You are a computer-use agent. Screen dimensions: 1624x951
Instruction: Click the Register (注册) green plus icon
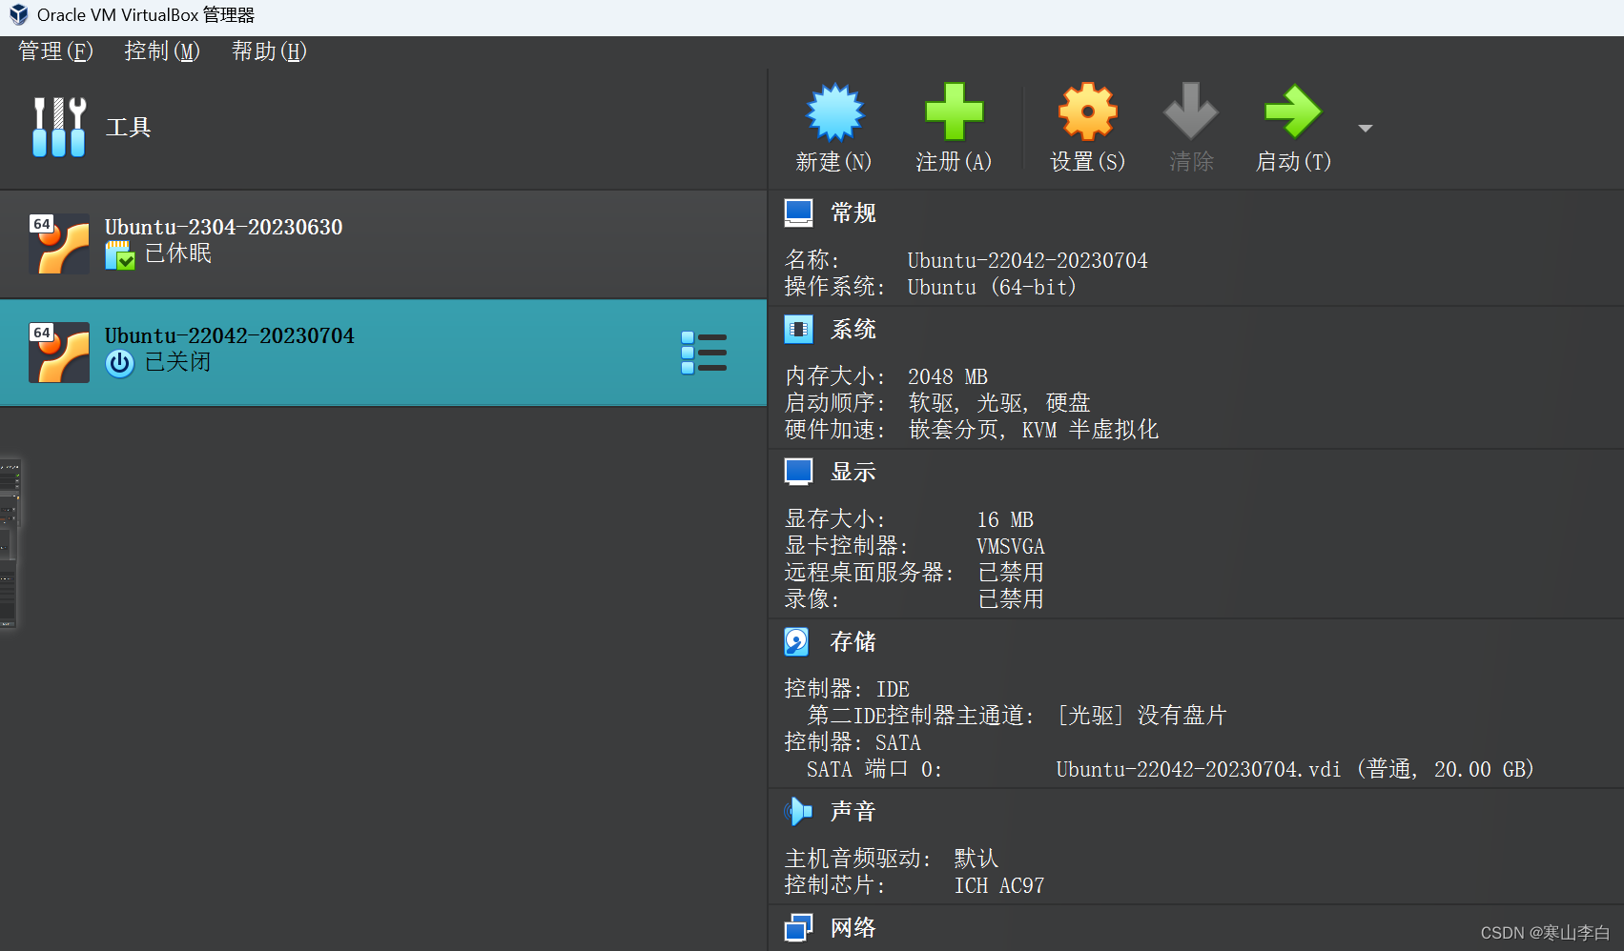pos(954,111)
